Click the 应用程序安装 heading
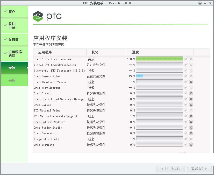 click(50, 38)
